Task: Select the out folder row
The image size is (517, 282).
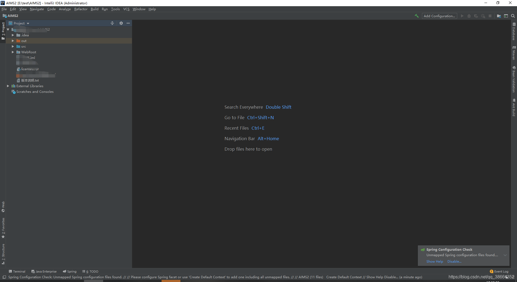Action: coord(69,41)
